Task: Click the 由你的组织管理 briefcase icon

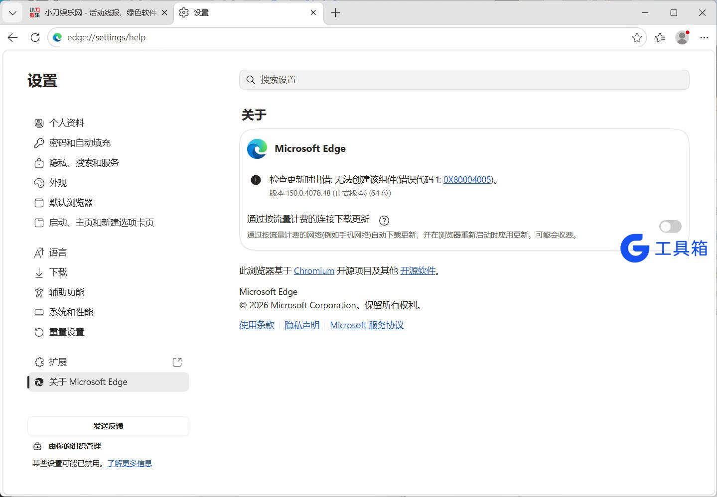Action: click(x=37, y=446)
